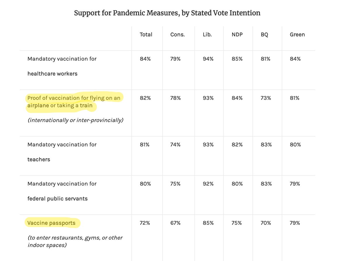Select the 67% Cons. vaccine passports cell

(175, 223)
